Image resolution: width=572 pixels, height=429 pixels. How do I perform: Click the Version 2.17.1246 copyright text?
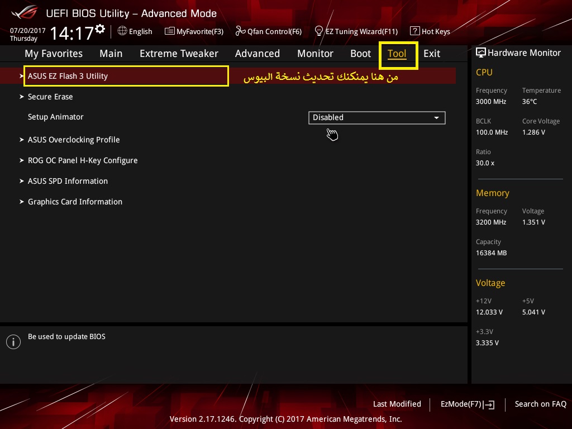coord(285,419)
